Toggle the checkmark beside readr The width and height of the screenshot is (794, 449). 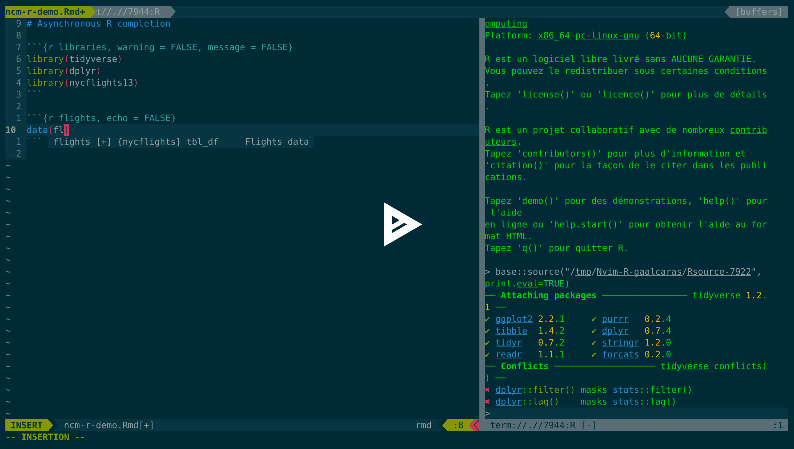point(488,354)
